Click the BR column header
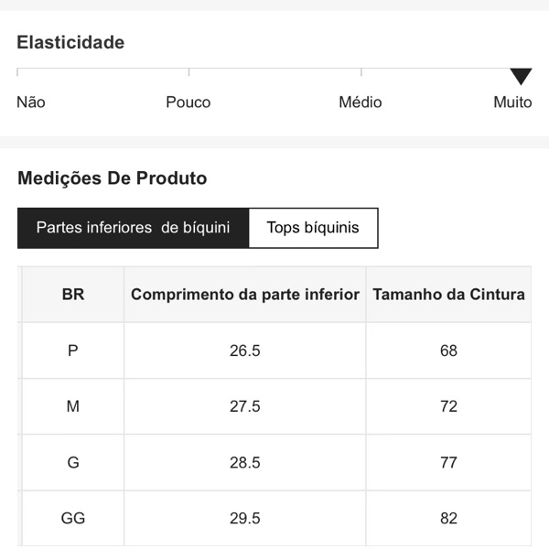The height and width of the screenshot is (549, 549). [x=73, y=295]
